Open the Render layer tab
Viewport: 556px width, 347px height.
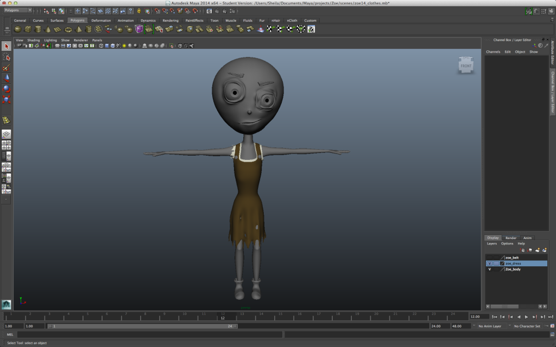(x=511, y=238)
